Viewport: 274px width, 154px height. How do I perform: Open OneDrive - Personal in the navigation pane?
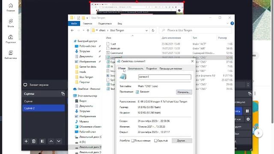coord(89,89)
